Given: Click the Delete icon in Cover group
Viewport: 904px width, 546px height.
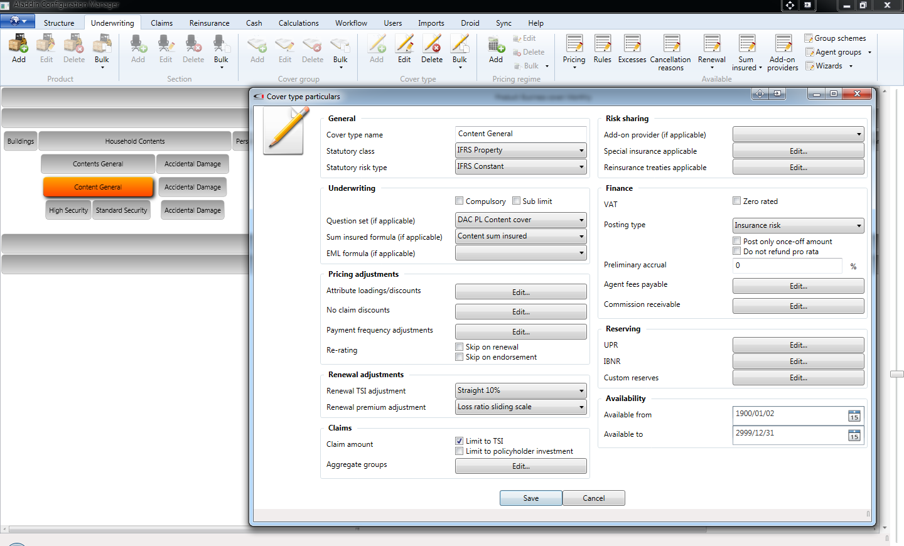Looking at the screenshot, I should [312, 47].
